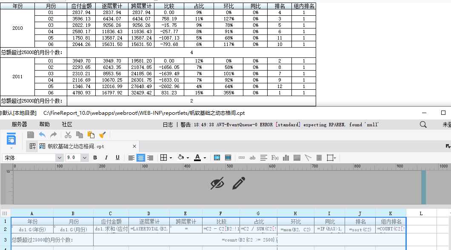Open the 日志 log panel
The width and height of the screenshot is (451, 250).
(x=168, y=125)
